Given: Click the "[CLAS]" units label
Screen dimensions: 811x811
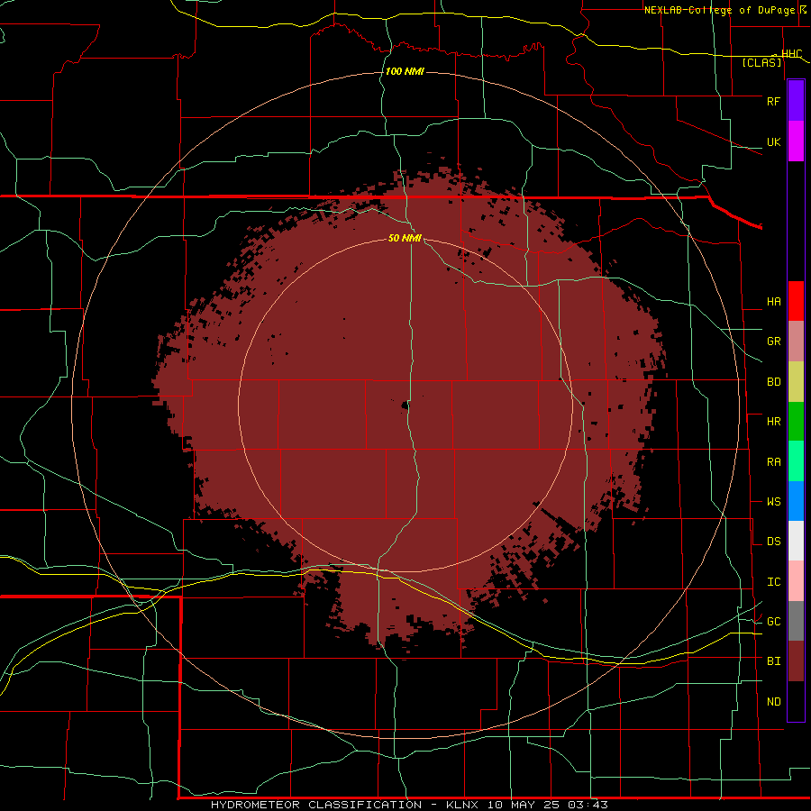Looking at the screenshot, I should (761, 63).
